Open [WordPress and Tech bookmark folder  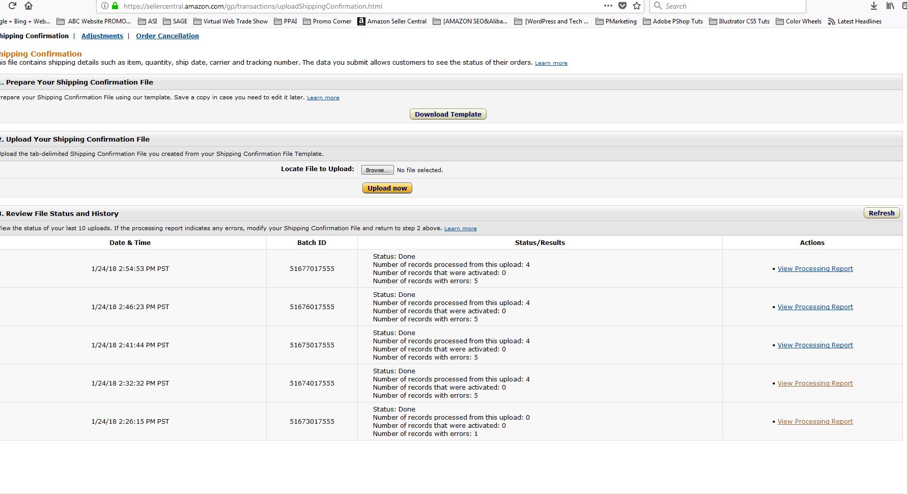tap(552, 21)
